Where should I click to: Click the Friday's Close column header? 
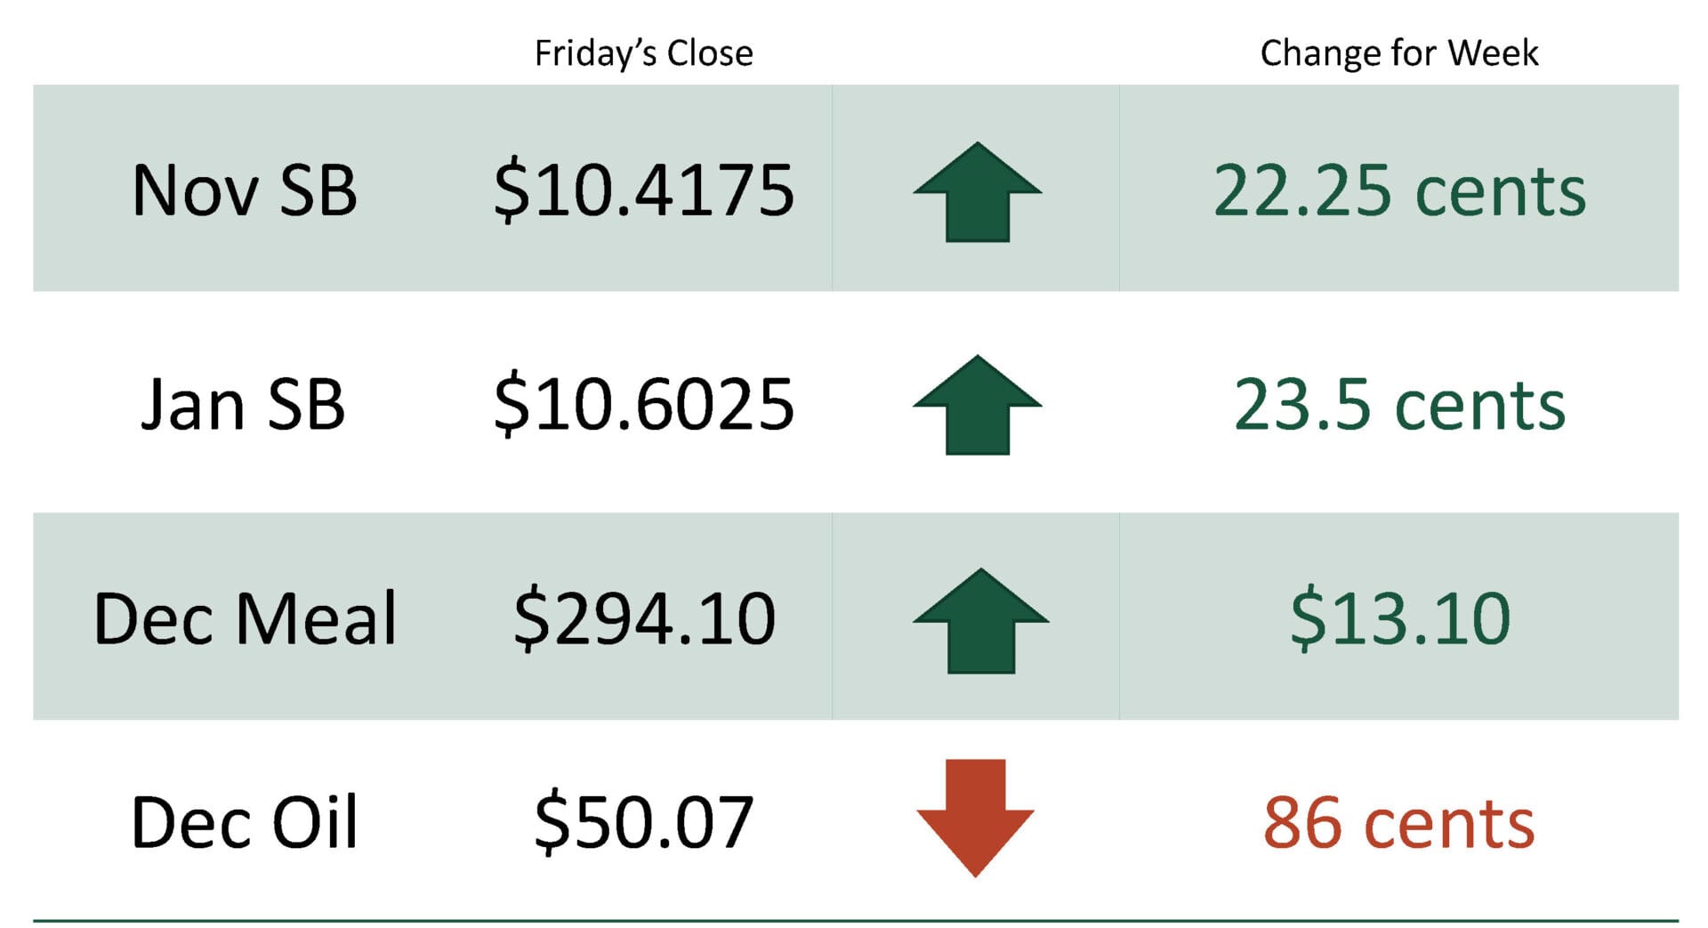point(643,53)
